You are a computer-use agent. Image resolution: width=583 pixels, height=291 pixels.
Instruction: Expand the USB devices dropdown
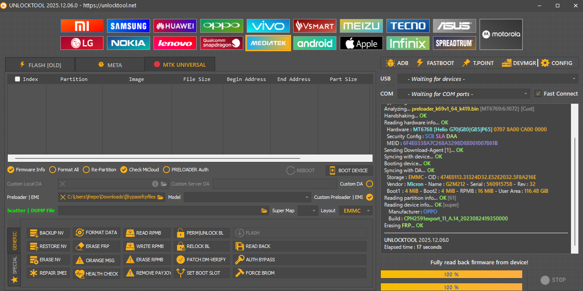tap(487, 79)
